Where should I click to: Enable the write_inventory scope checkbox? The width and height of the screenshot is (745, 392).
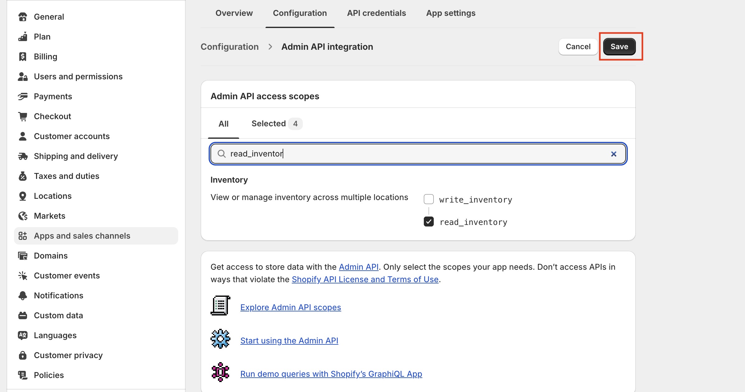429,199
